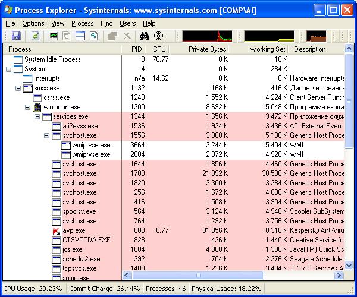Collapse the services.exe tree node
Image resolution: width=357 pixels, height=297 pixels.
[37, 116]
